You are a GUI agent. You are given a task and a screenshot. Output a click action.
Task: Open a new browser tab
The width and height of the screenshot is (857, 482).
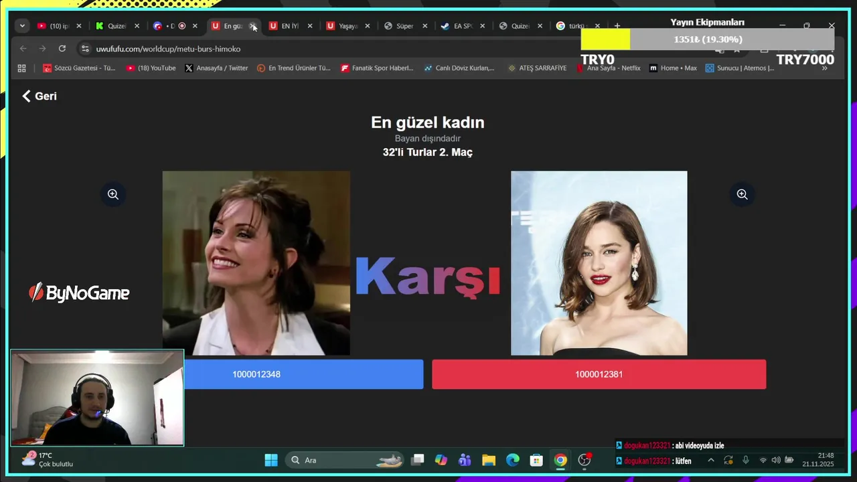pyautogui.click(x=617, y=26)
